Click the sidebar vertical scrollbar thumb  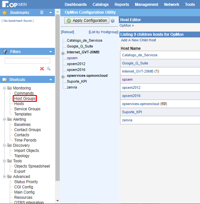(x=57, y=98)
